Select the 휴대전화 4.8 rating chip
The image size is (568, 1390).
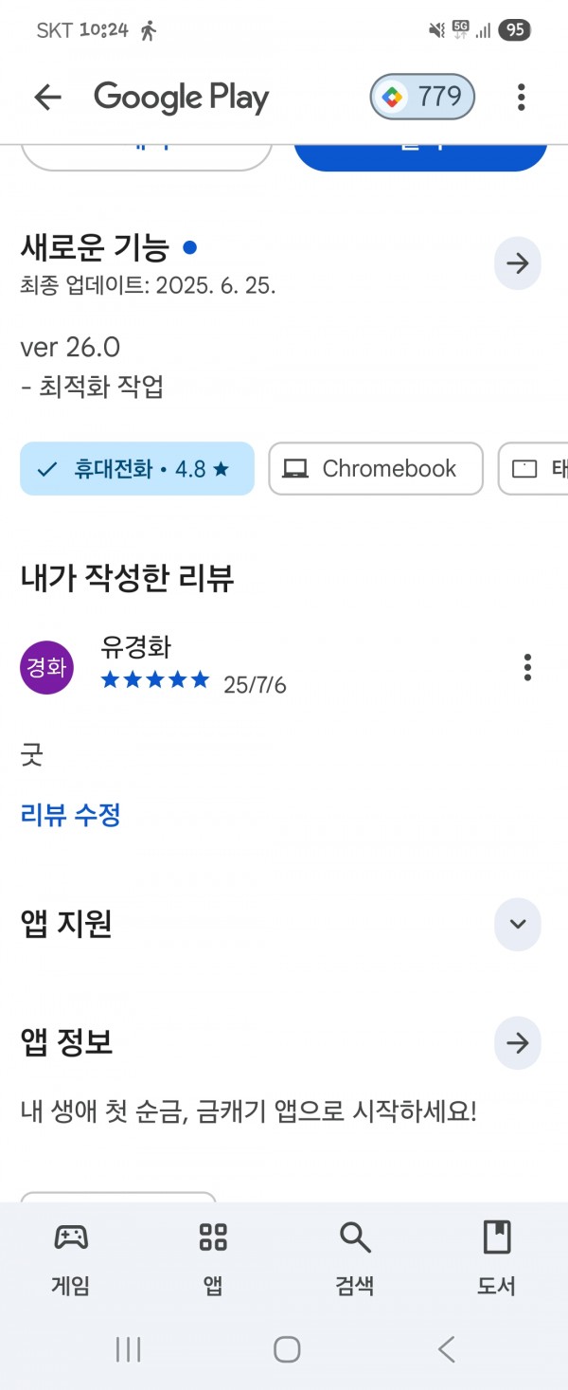[137, 468]
